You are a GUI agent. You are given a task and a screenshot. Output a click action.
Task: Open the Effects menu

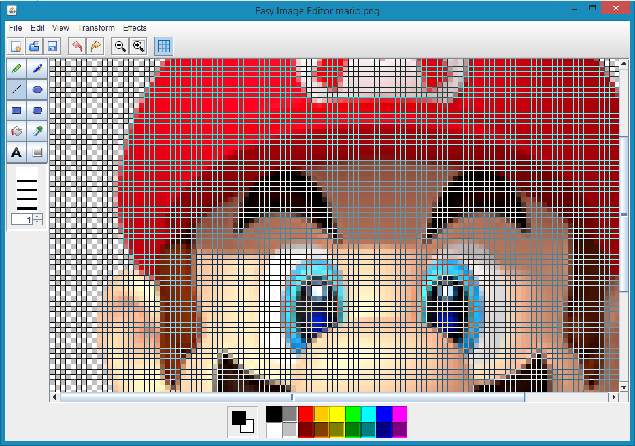tap(135, 28)
